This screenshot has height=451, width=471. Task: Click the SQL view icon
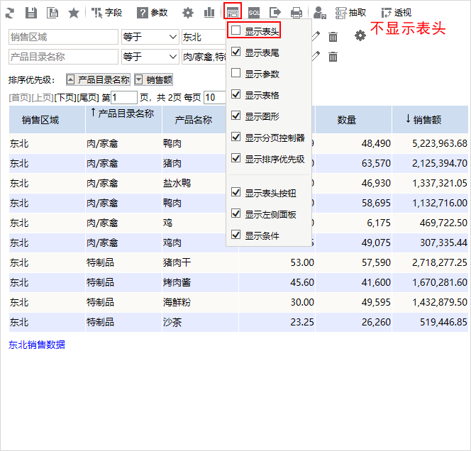coord(254,13)
